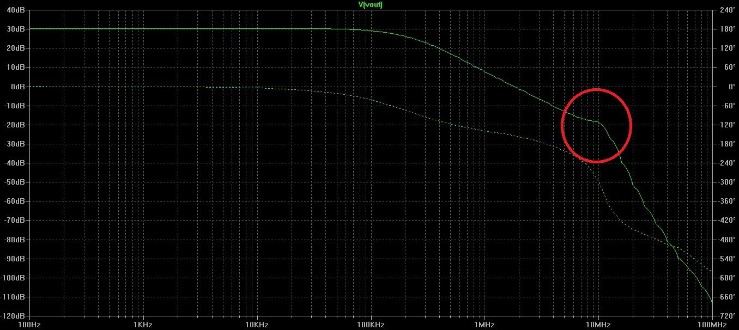Click the positive 30dB axis label
This screenshot has height=330, width=739.
[16, 29]
